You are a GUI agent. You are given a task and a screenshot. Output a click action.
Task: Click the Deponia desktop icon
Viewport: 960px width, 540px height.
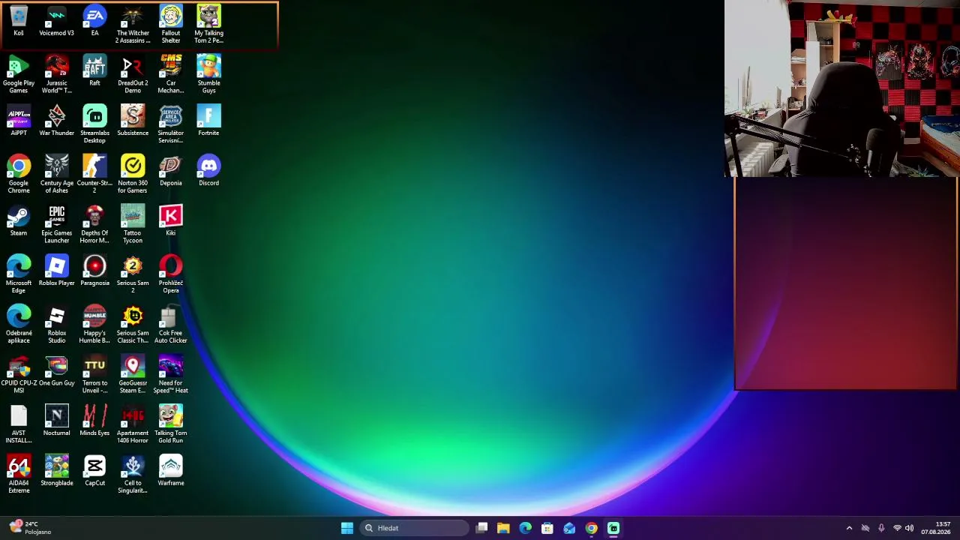pos(171,172)
